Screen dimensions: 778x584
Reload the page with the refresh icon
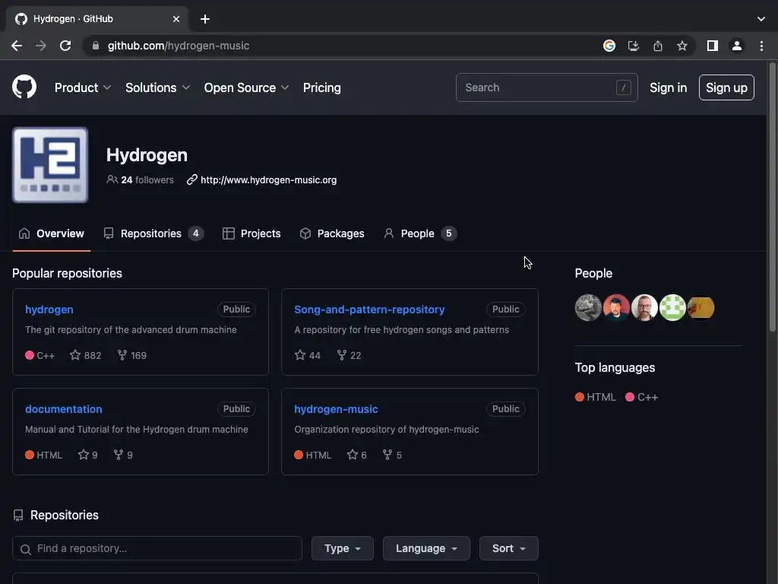[x=65, y=46]
